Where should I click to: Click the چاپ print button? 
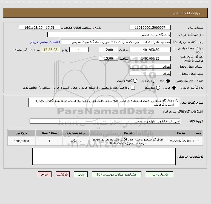pos(81,174)
